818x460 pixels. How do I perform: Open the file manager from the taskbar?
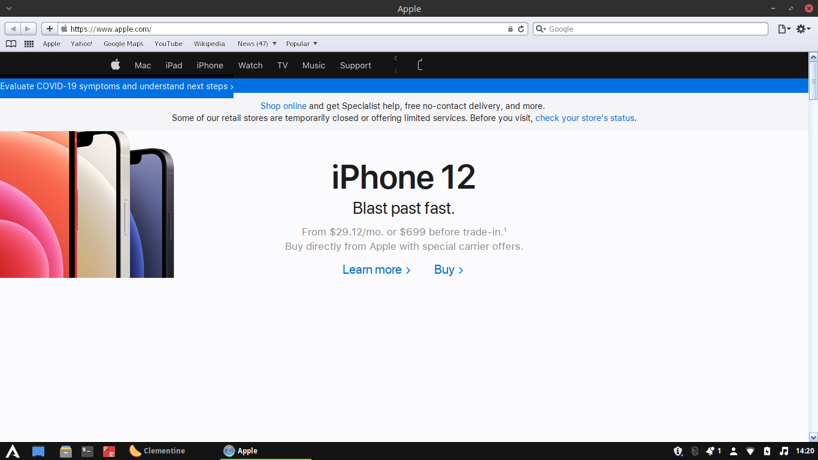(x=66, y=451)
